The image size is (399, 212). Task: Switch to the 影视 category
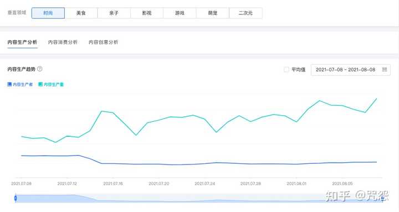tap(147, 13)
